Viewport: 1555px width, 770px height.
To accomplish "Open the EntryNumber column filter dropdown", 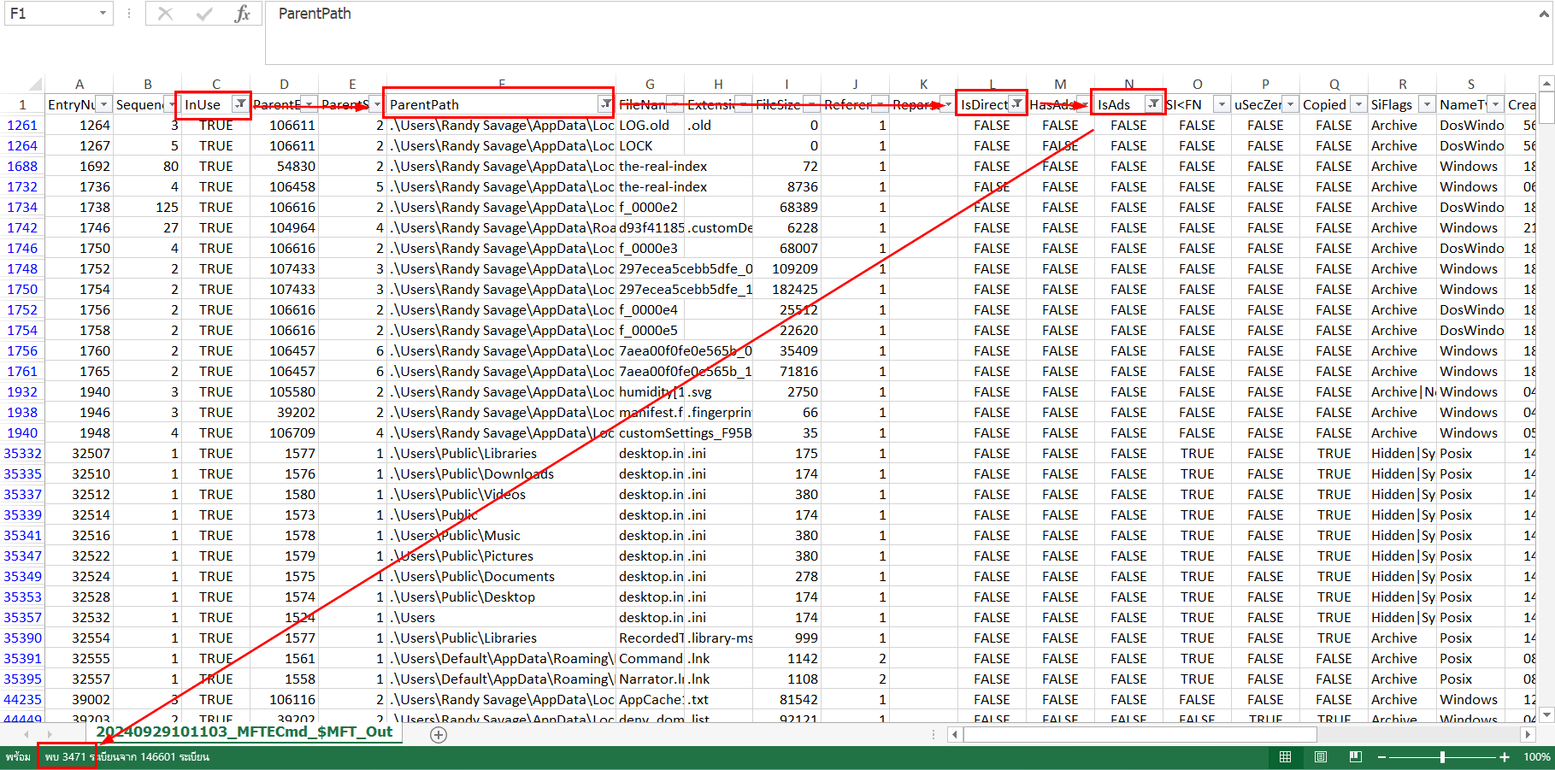I will 103,104.
